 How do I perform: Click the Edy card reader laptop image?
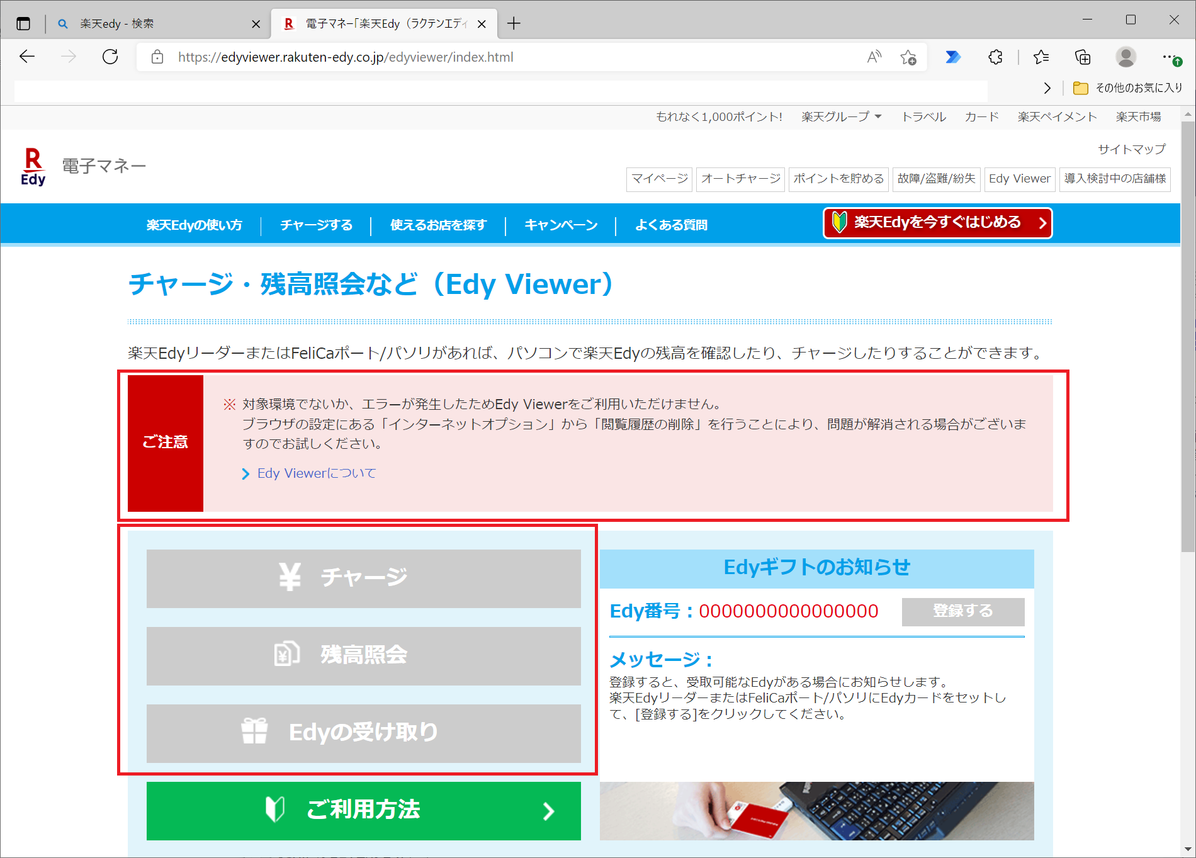click(x=816, y=811)
